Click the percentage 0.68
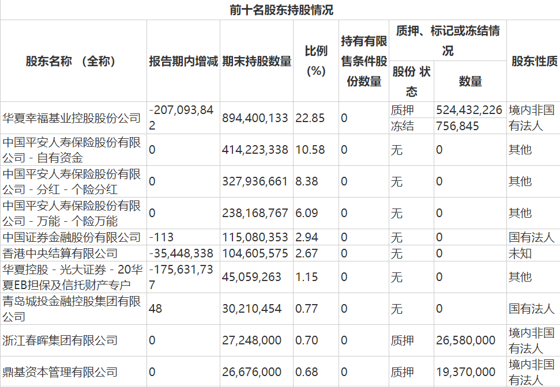The image size is (560, 387). click(x=306, y=372)
